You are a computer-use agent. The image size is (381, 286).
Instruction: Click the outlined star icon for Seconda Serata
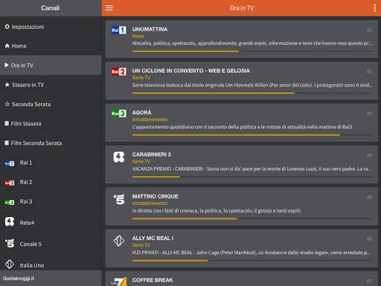pos(7,104)
